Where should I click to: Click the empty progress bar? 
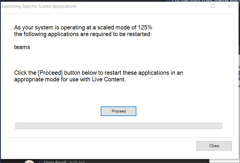(118, 126)
